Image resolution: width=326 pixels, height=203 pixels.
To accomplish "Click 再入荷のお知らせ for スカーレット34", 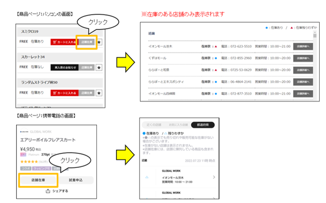I will [64, 67].
